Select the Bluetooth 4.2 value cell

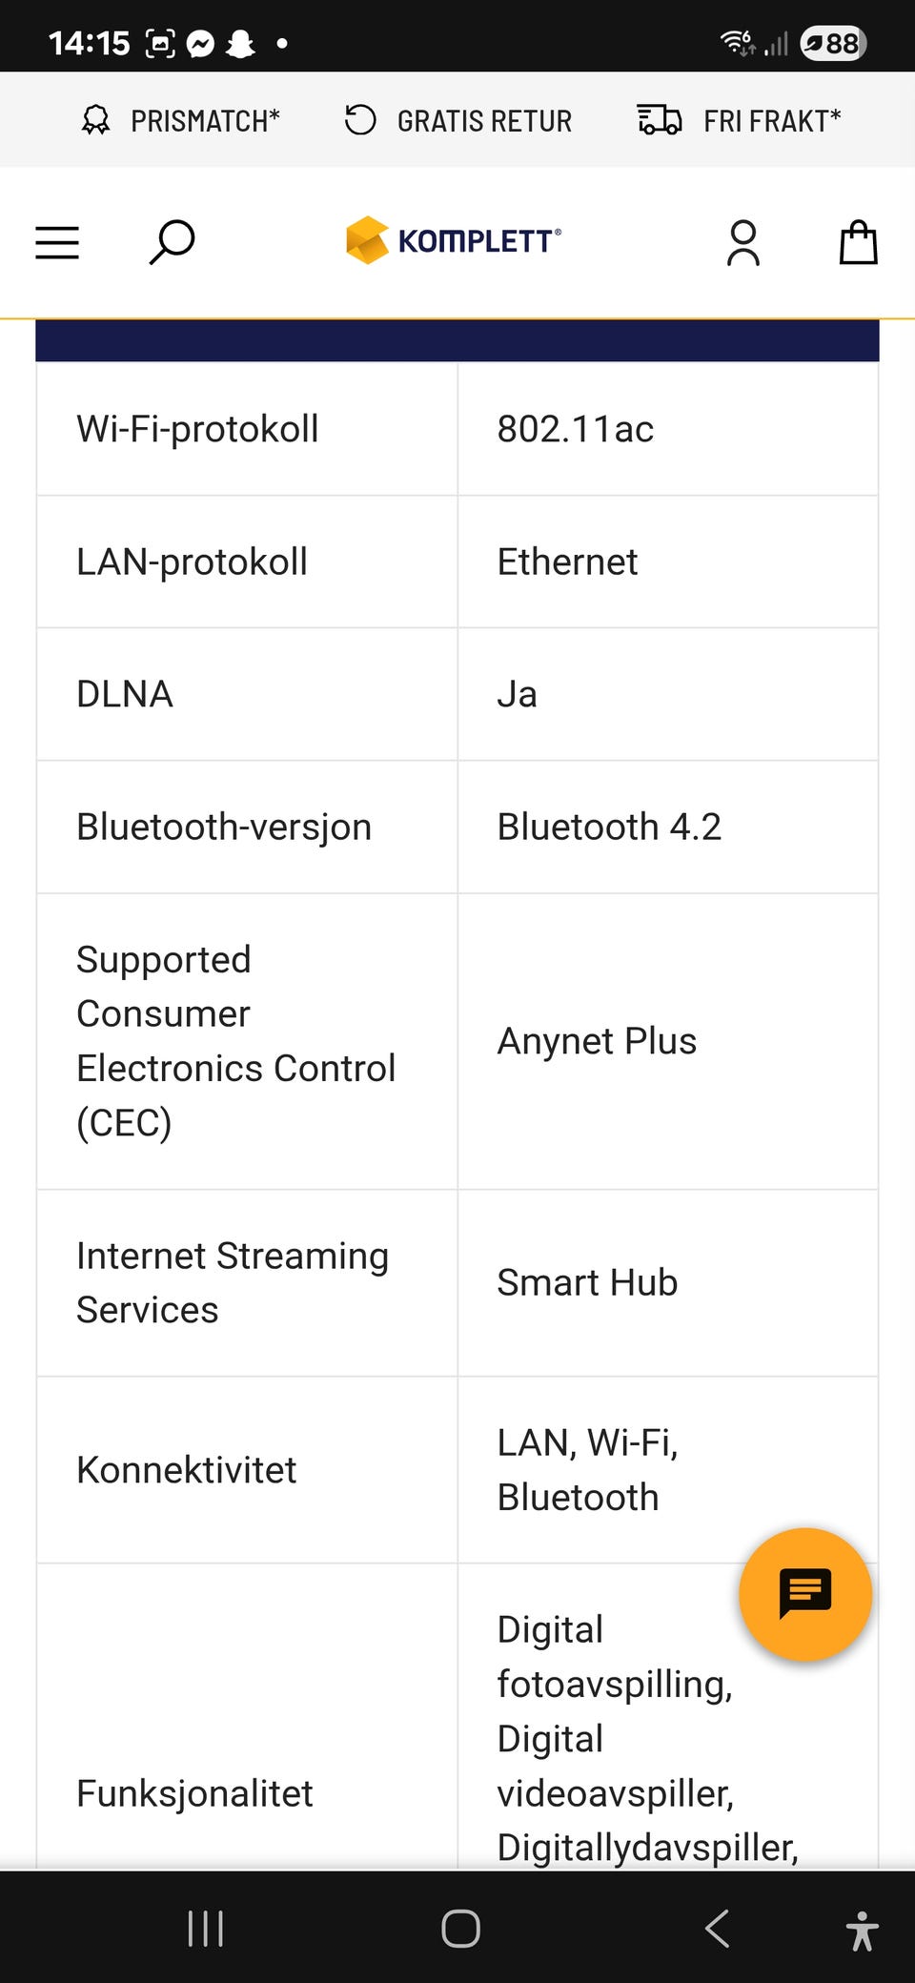coord(667,827)
